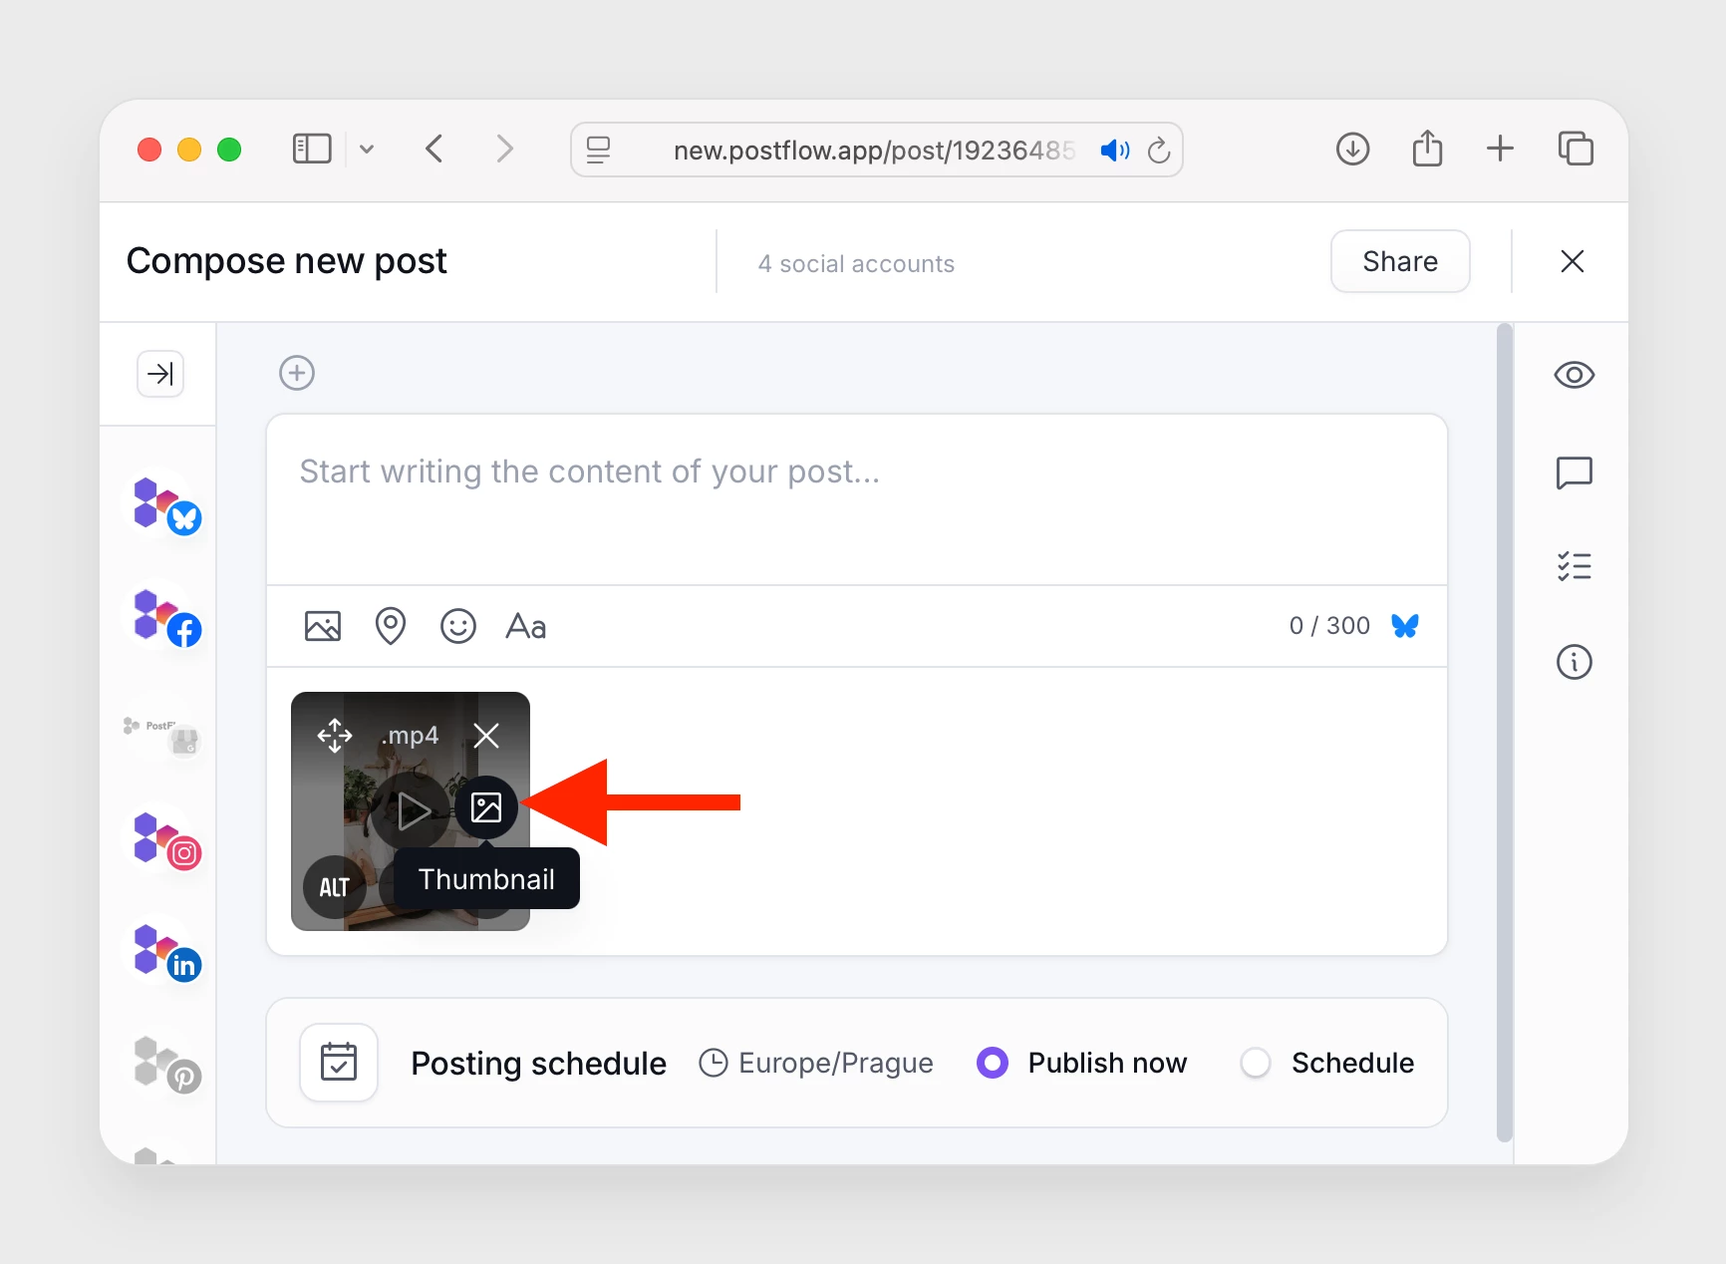Open the checklist panel icon
Viewport: 1726px width, 1264px height.
coord(1574,566)
